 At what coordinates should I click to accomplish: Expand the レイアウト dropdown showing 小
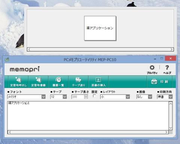pos(128,97)
